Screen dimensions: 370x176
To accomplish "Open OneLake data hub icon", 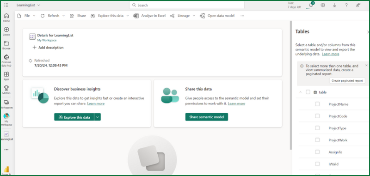I will [x=6, y=57].
